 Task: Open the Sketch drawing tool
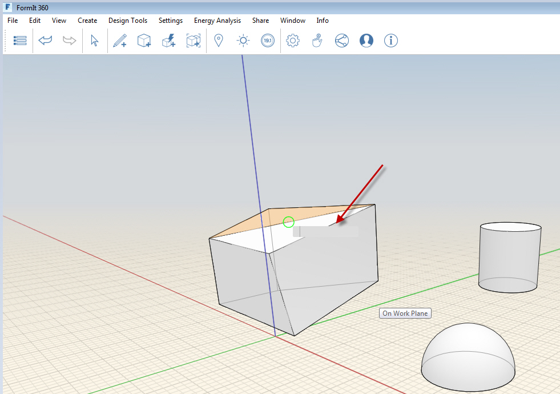click(120, 41)
